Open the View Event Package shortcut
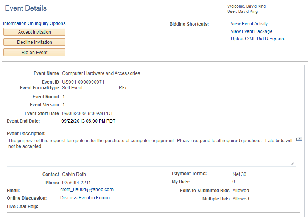The width and height of the screenshot is (308, 219). point(251,31)
